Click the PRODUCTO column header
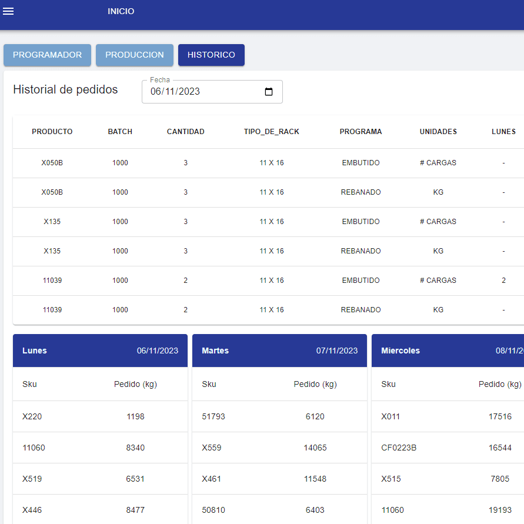Screen dimensions: 524x524 (52, 132)
